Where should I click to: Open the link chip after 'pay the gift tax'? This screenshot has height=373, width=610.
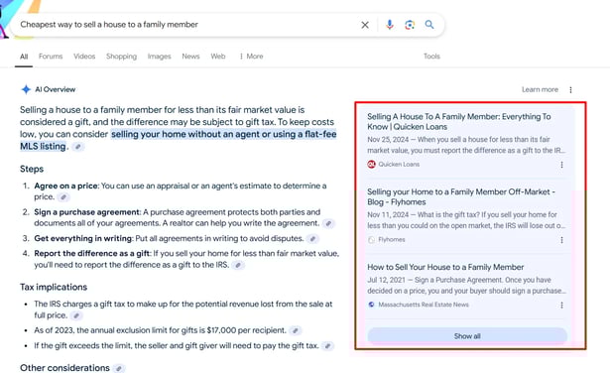328,346
